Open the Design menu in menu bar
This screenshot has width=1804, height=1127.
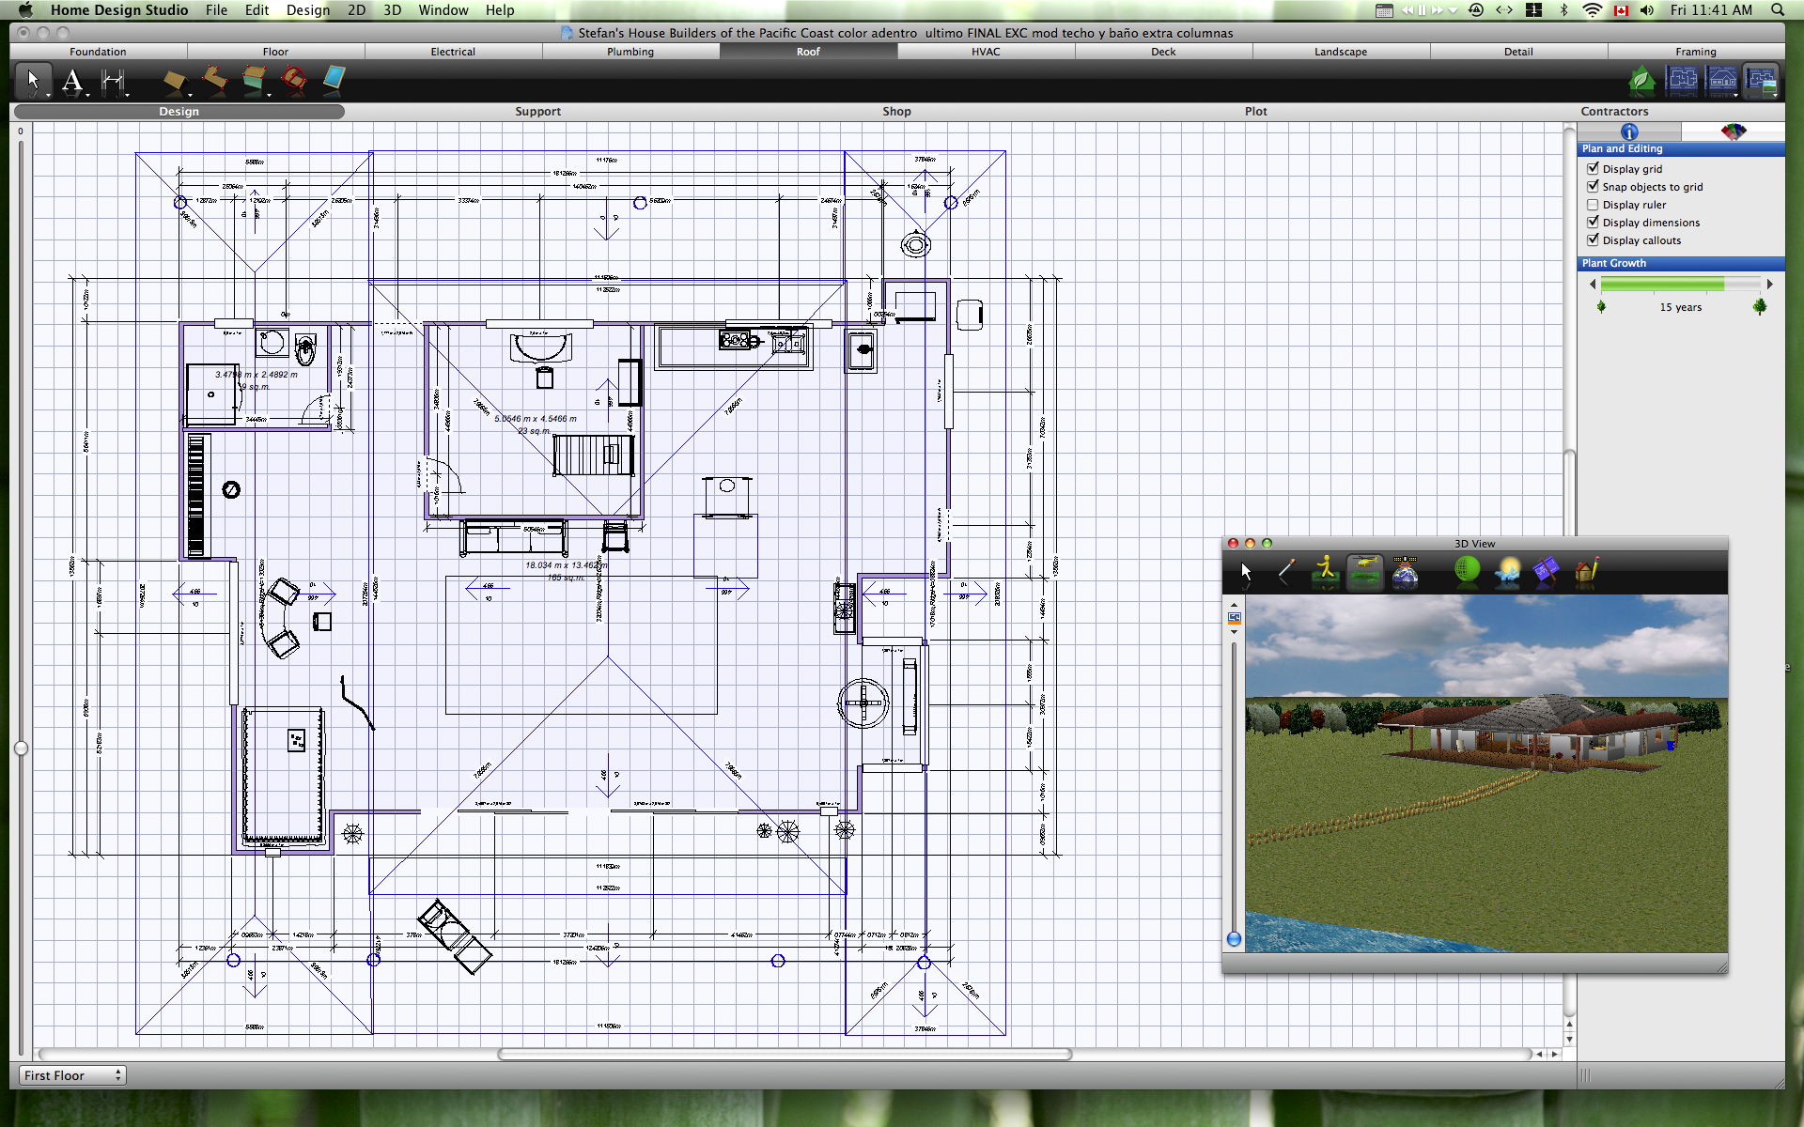tap(307, 10)
